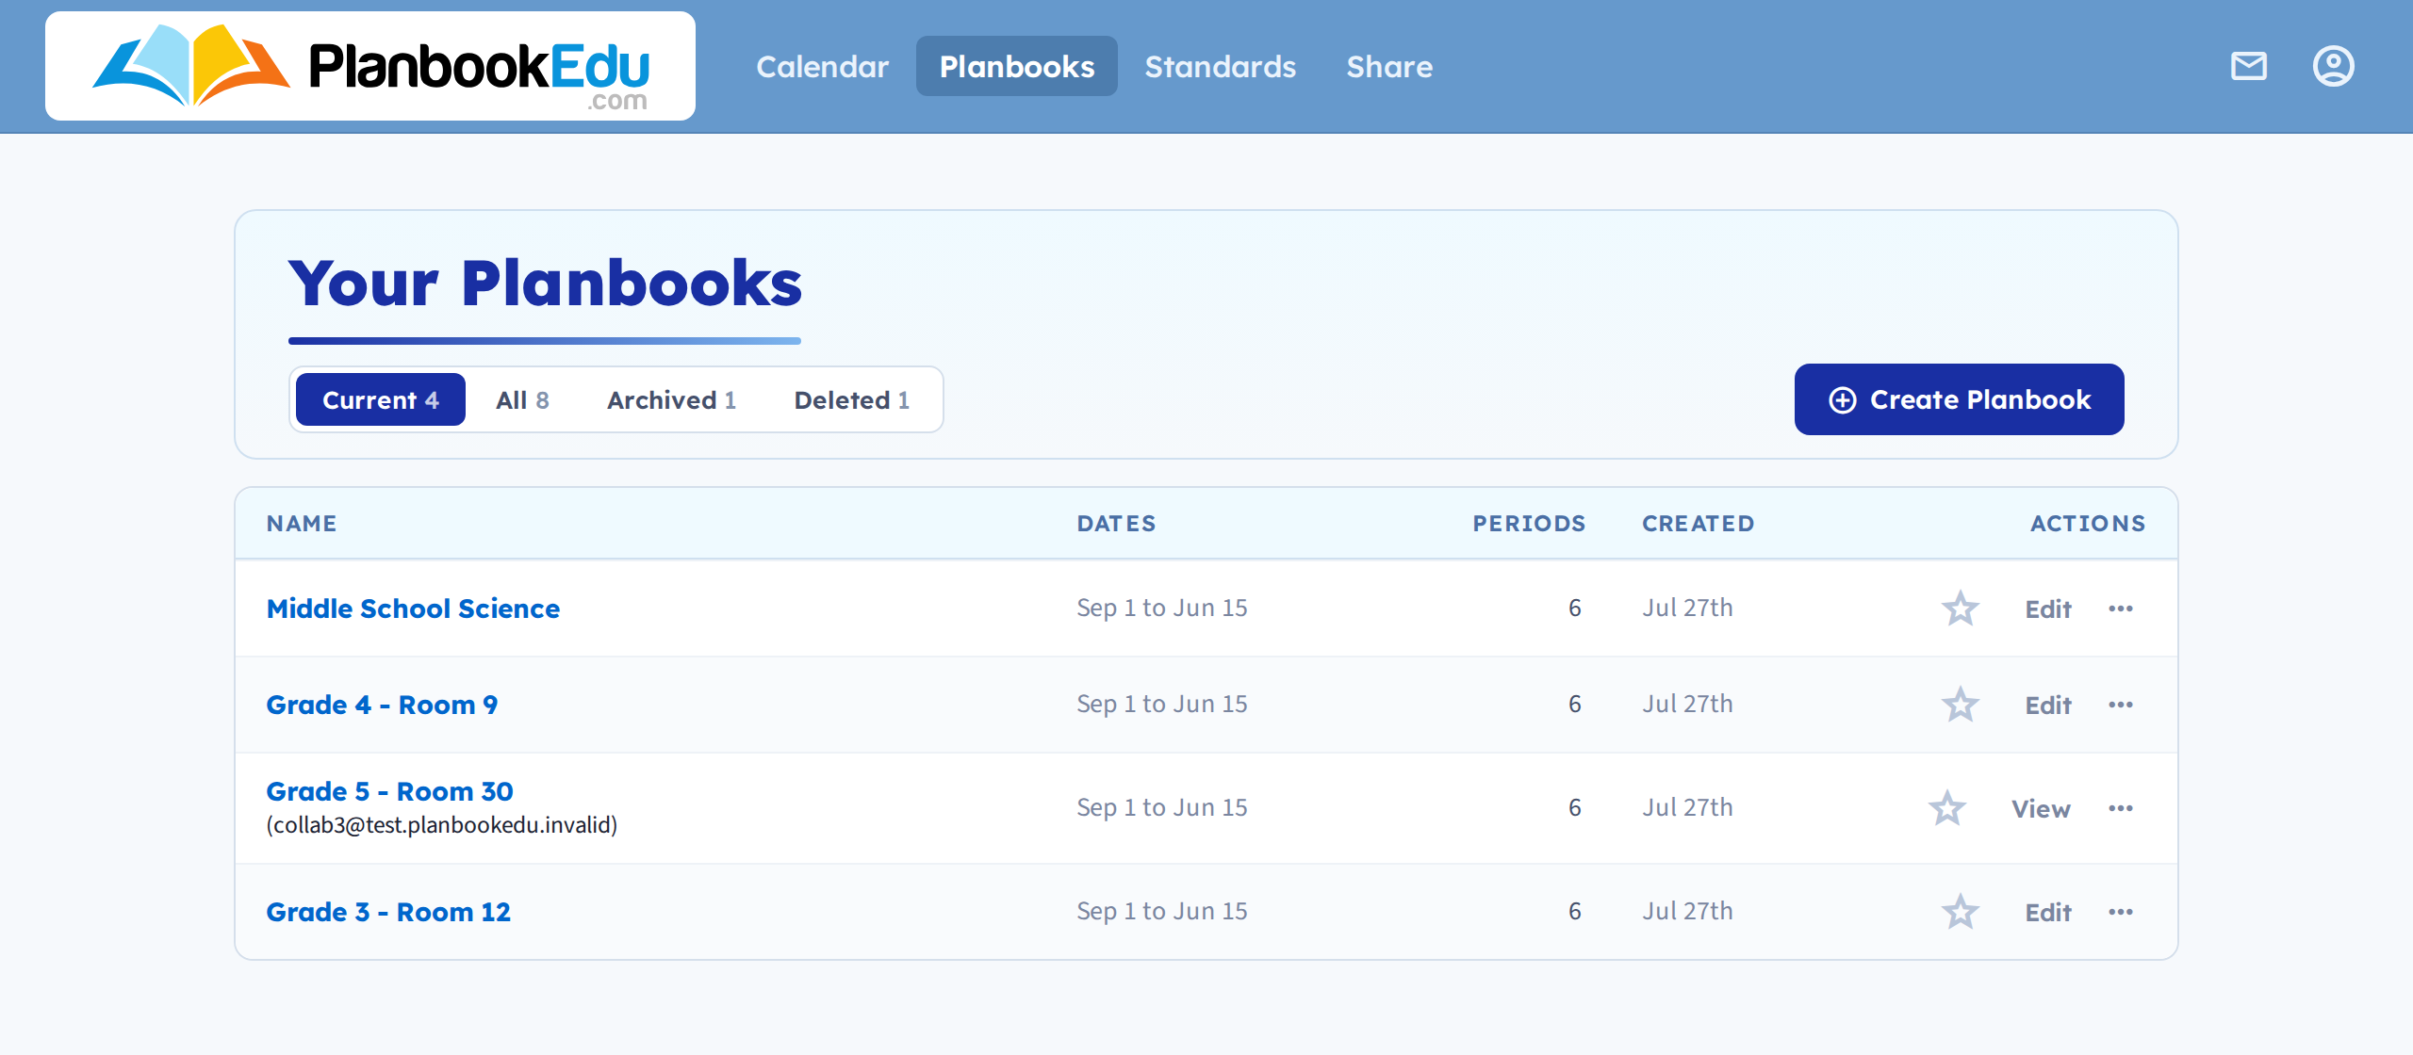The width and height of the screenshot is (2413, 1055).
Task: Open more actions for Grade 5 - Room 30
Action: [2121, 808]
